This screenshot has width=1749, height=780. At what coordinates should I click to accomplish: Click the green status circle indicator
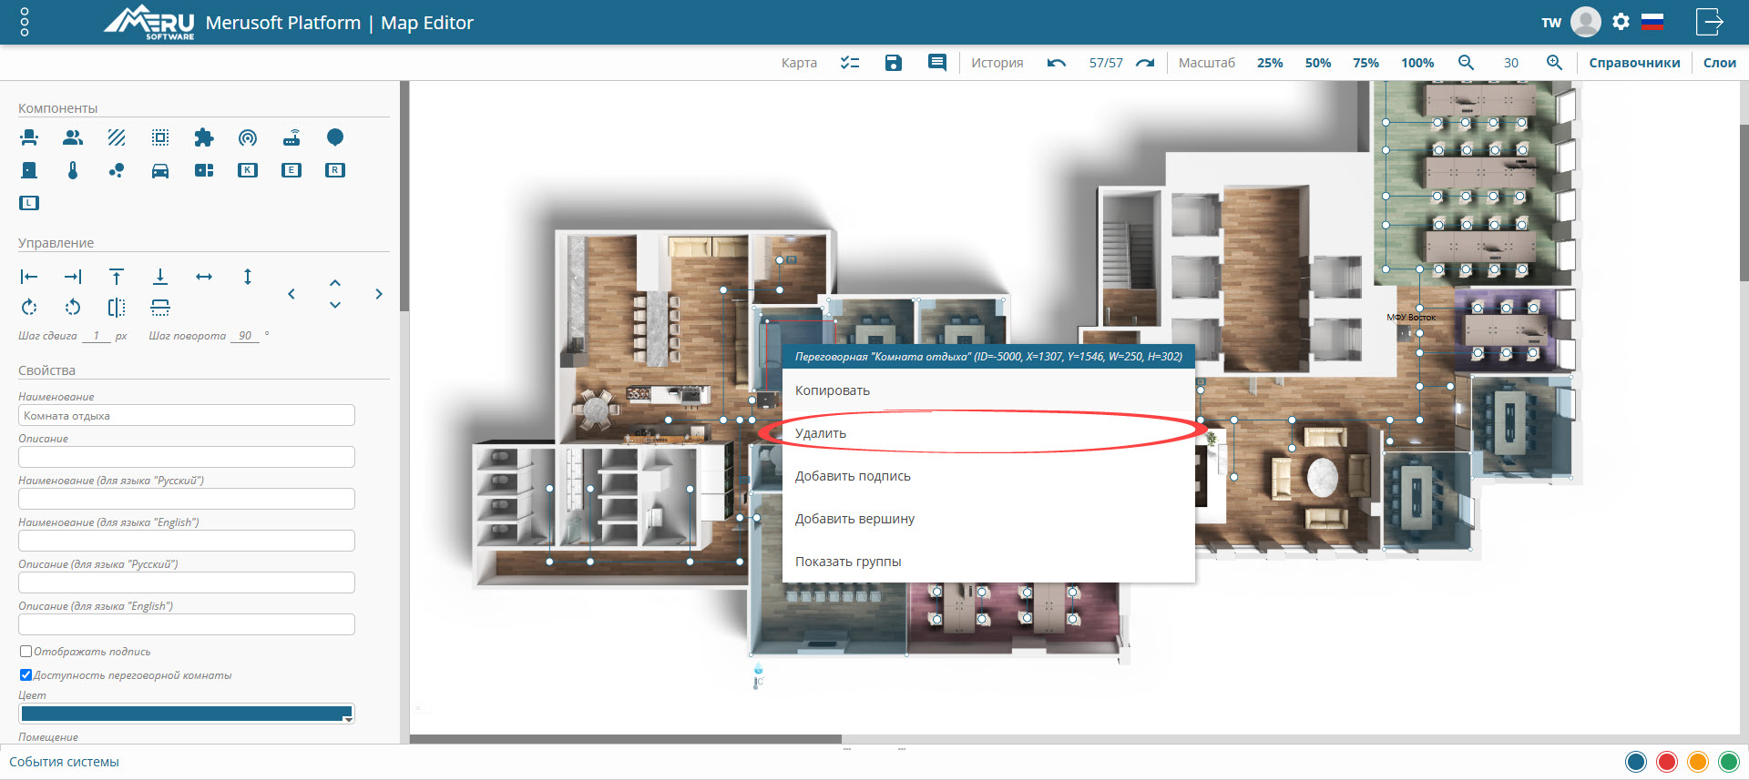1728,762
